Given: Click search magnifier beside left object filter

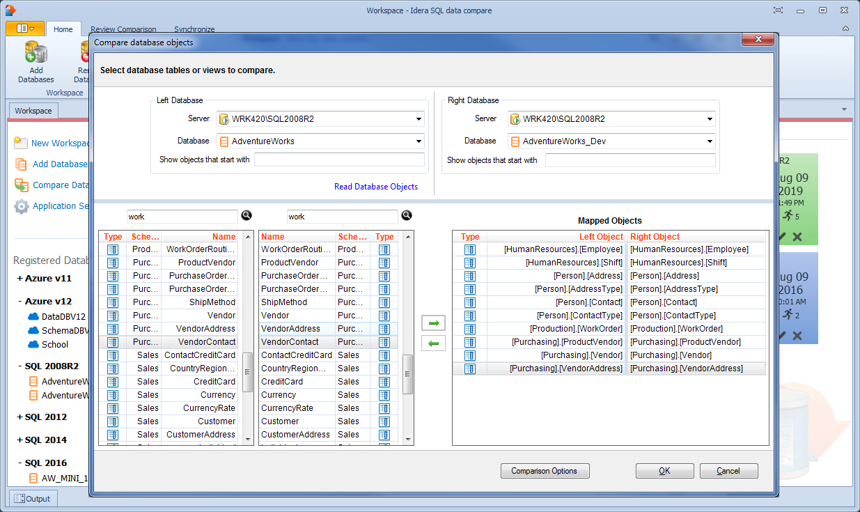Looking at the screenshot, I should (247, 216).
